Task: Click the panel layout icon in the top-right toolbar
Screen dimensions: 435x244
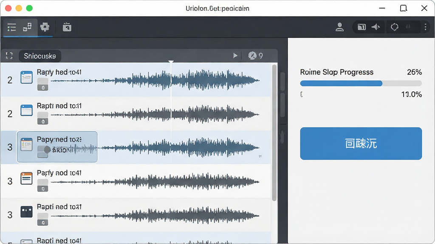Action: (362, 27)
